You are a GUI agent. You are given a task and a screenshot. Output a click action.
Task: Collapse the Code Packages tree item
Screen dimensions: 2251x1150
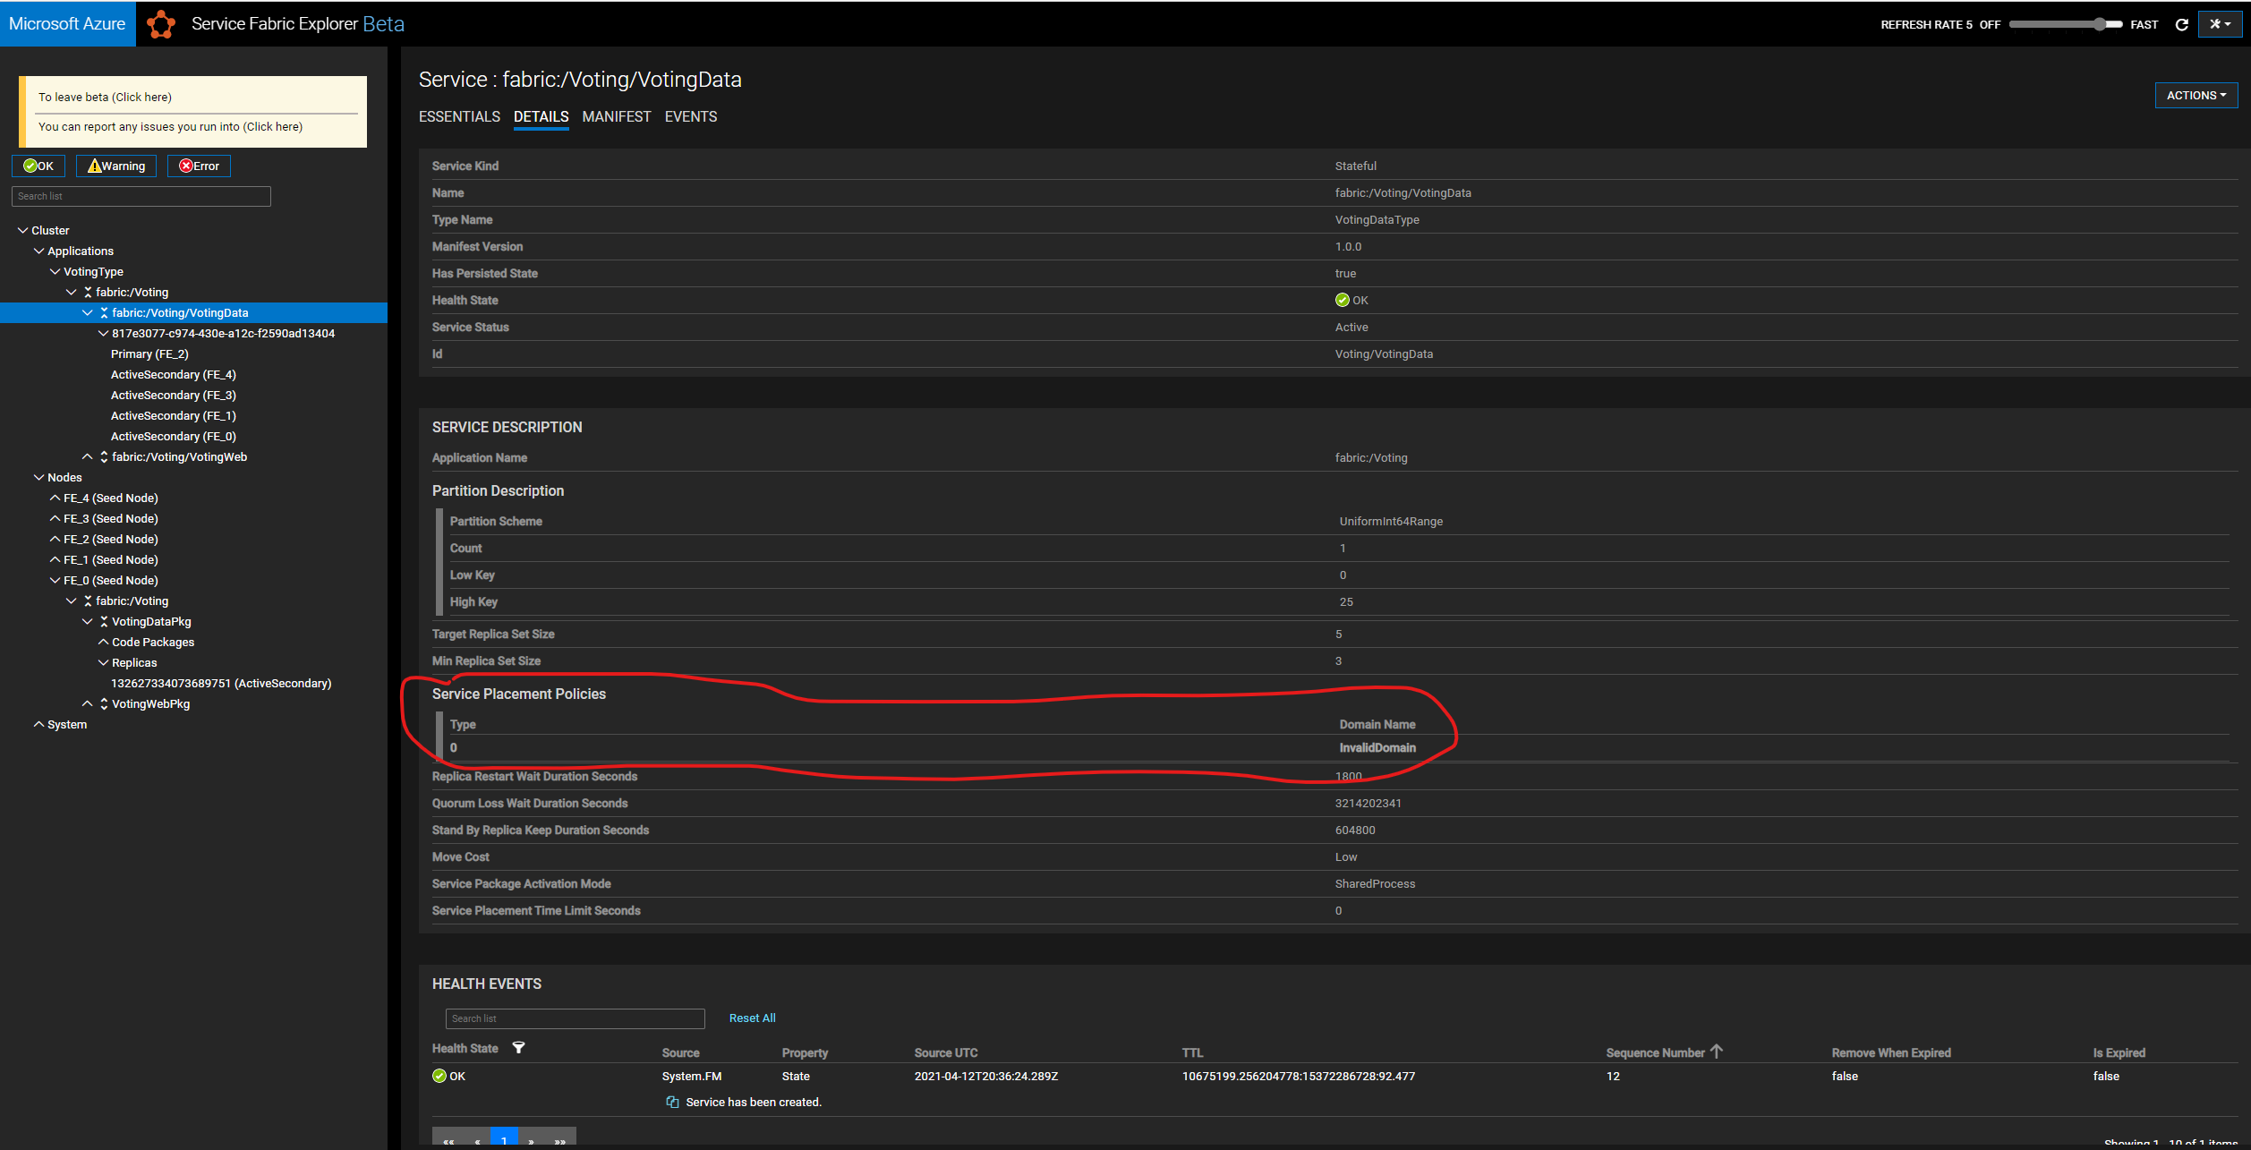pyautogui.click(x=103, y=642)
